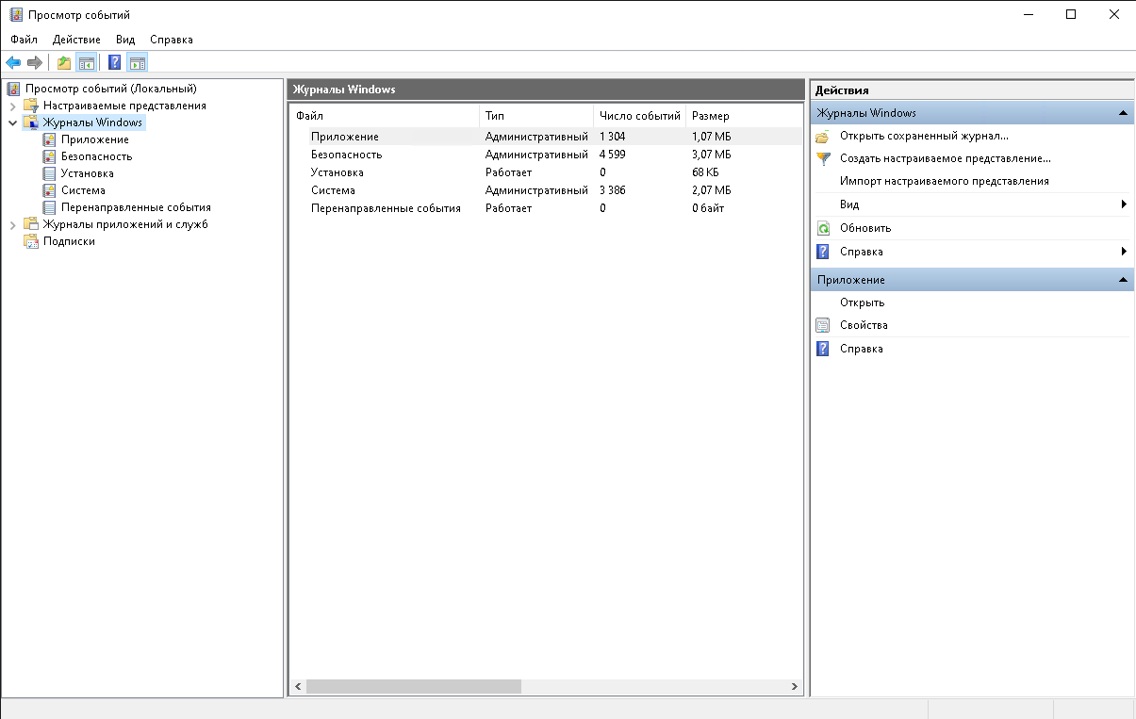1136x719 pixels.
Task: Select Безопасность log in the tree
Action: pyautogui.click(x=96, y=156)
